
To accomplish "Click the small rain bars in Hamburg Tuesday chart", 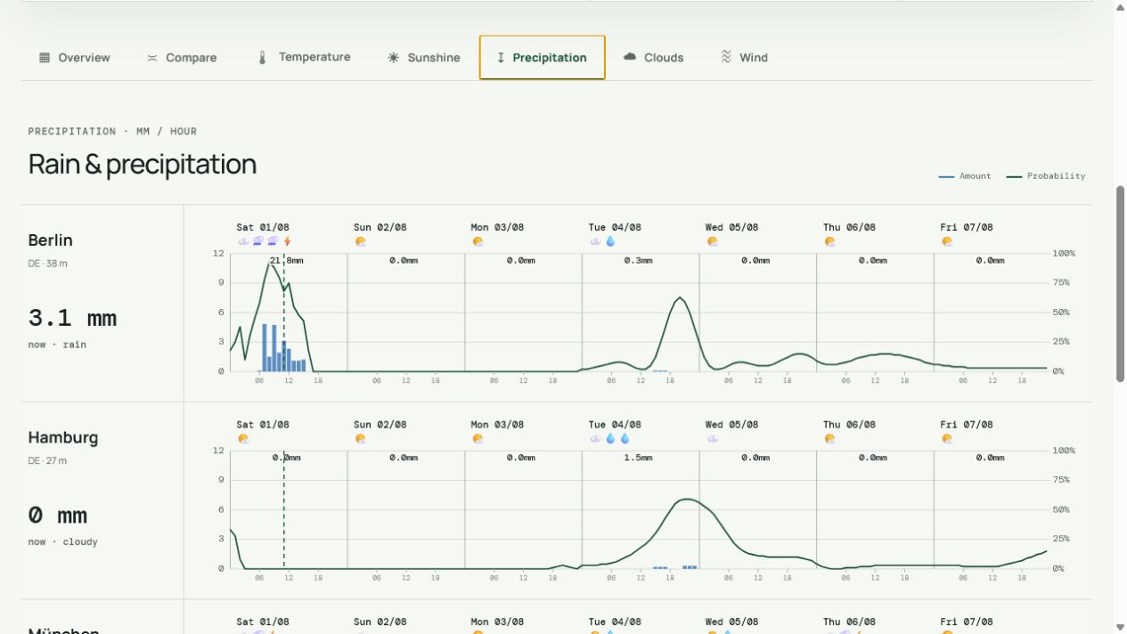I will pos(675,566).
